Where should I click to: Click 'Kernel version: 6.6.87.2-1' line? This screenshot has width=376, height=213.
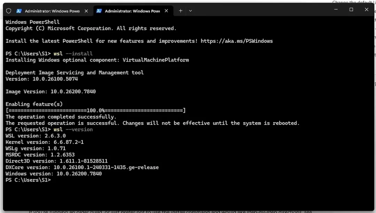coord(45,142)
